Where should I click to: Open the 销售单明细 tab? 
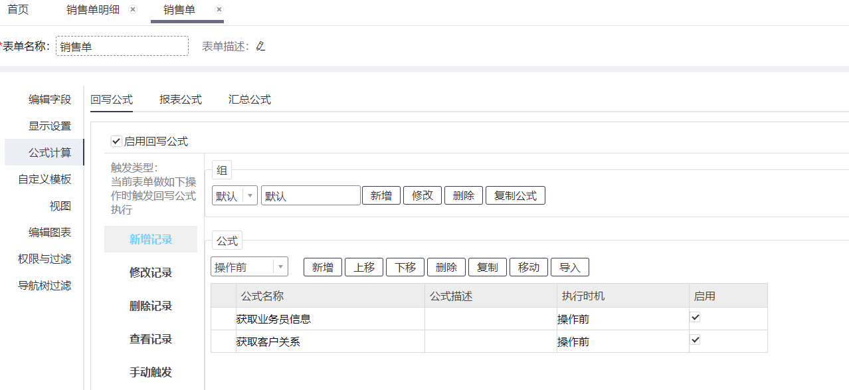pos(93,10)
